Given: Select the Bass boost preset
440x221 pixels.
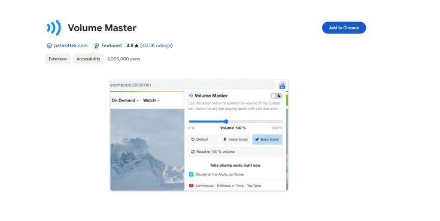Looking at the screenshot, I should coord(267,139).
